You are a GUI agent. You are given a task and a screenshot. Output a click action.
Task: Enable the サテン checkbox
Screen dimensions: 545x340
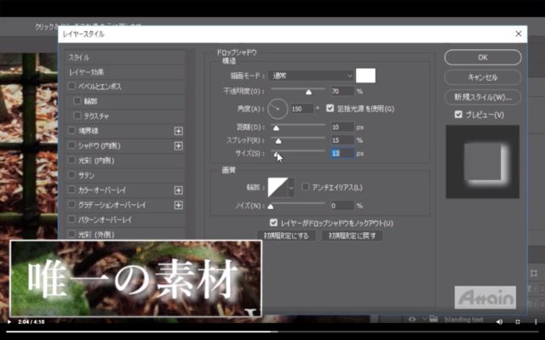(72, 175)
